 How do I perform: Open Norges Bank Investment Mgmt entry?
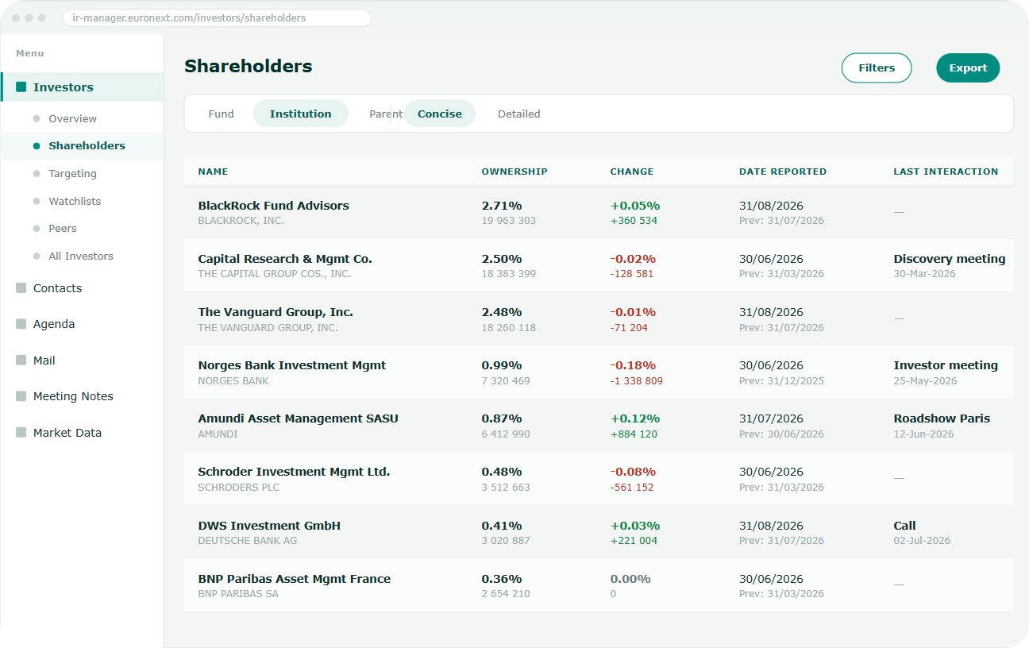coord(292,365)
